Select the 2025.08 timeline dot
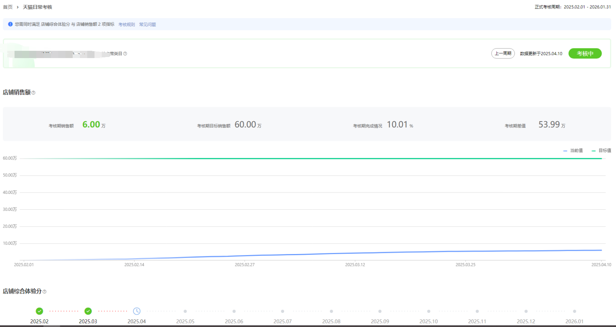616x327 pixels. 331,311
